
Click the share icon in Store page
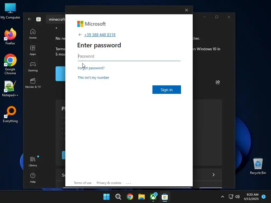[x=218, y=82]
